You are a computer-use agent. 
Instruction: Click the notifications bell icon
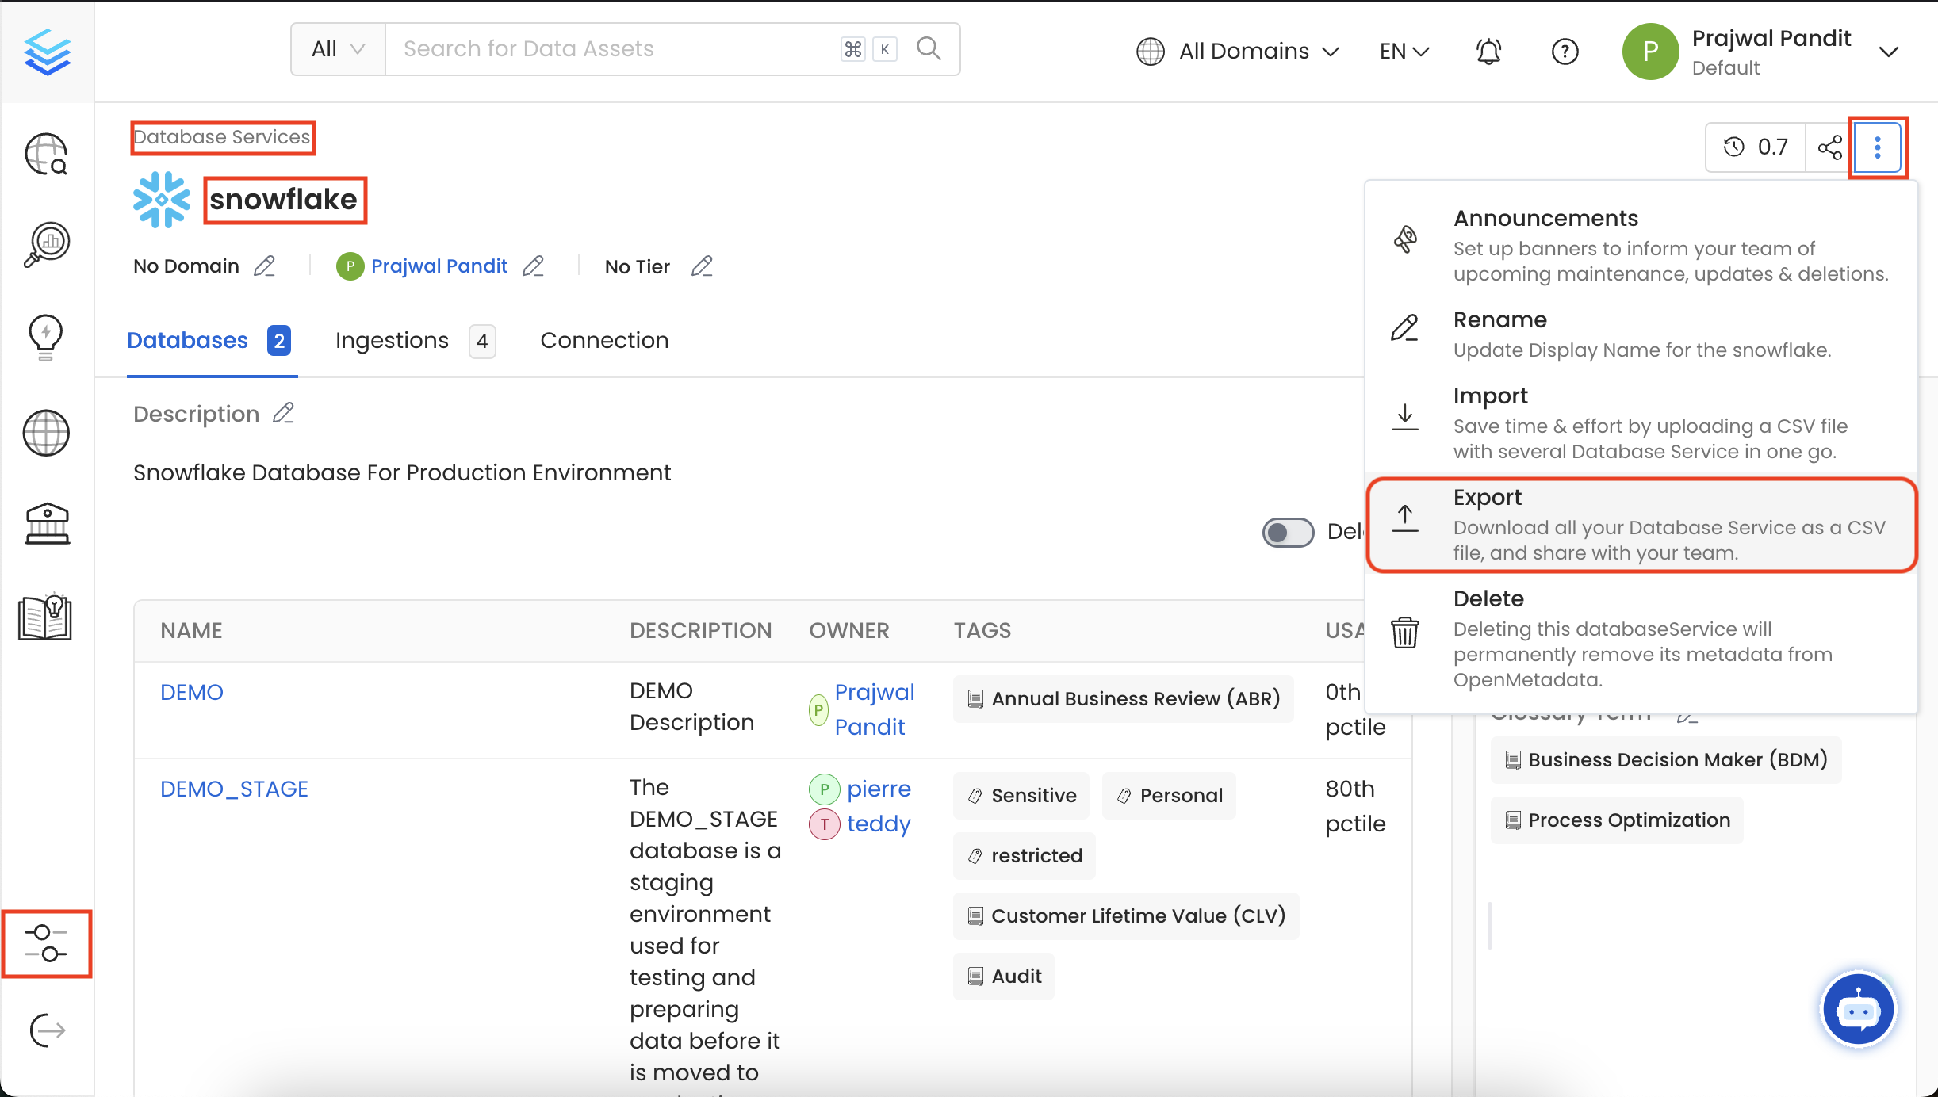point(1487,51)
